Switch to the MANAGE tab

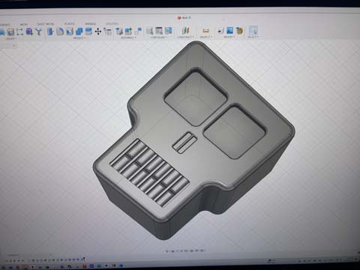pyautogui.click(x=91, y=24)
